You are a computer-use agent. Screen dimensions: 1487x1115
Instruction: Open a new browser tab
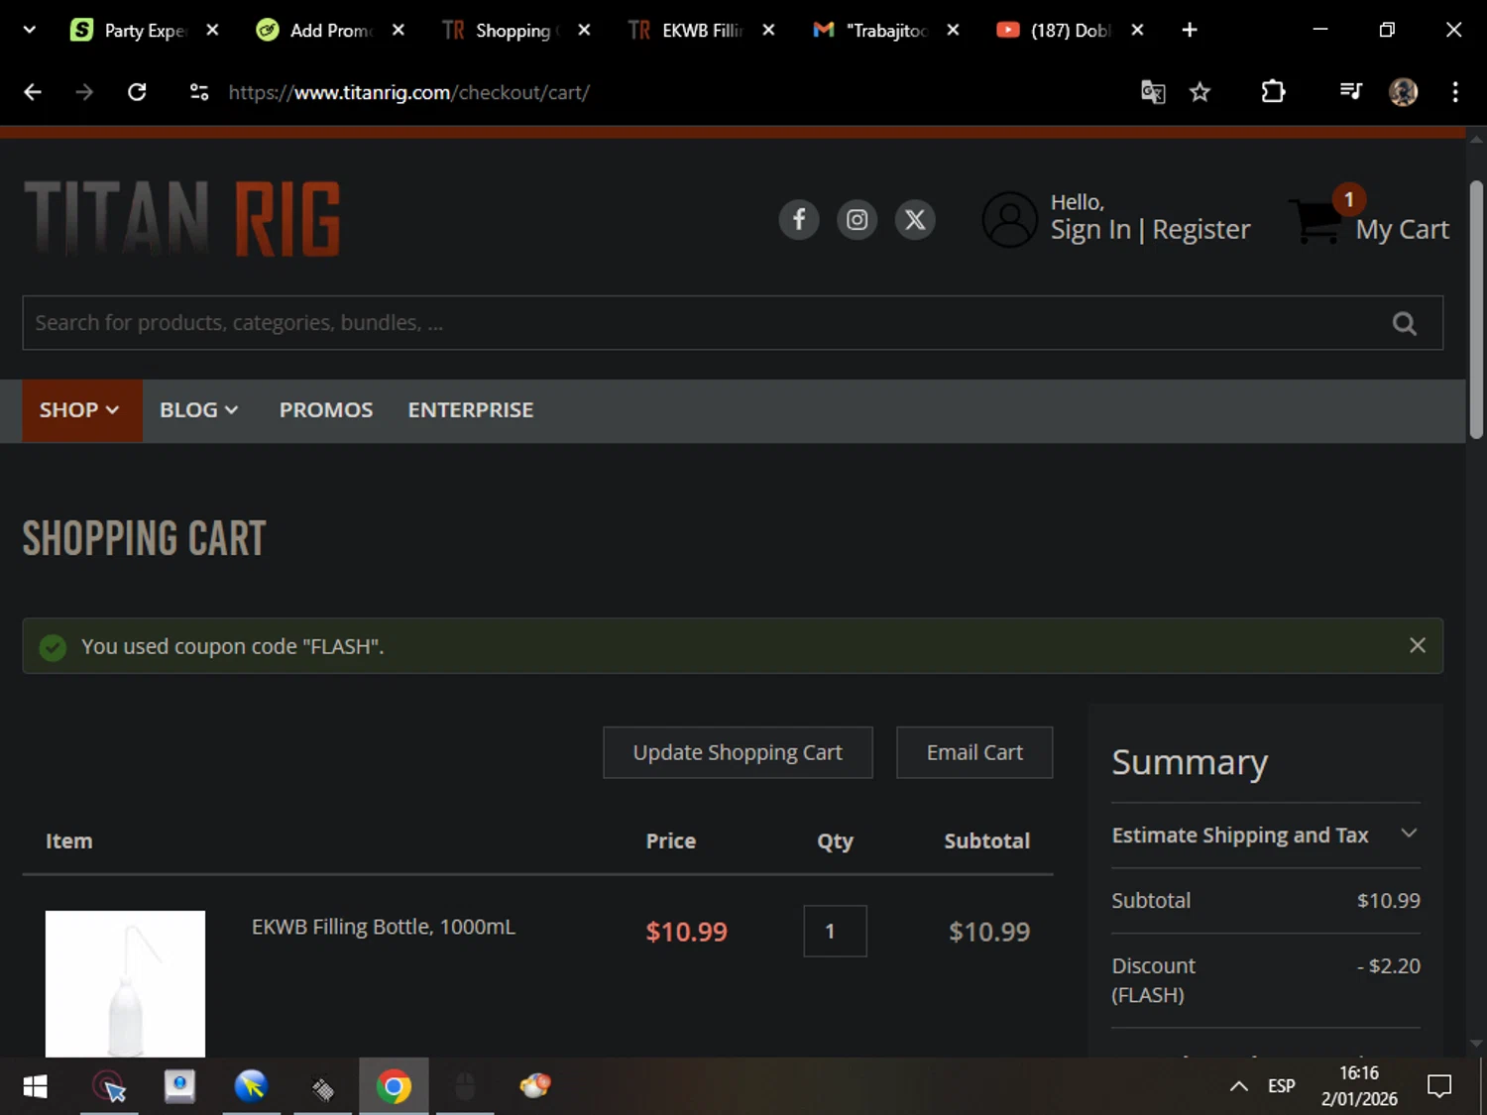(x=1190, y=30)
